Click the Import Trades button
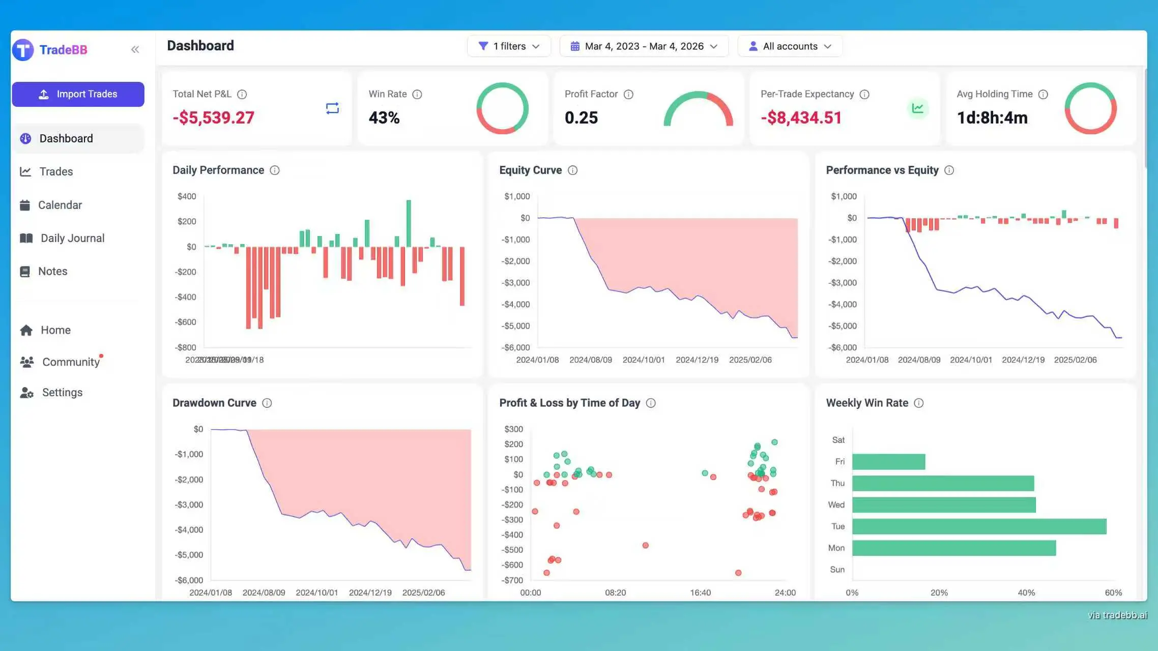Screen dimensions: 1158x651 click(78, 94)
